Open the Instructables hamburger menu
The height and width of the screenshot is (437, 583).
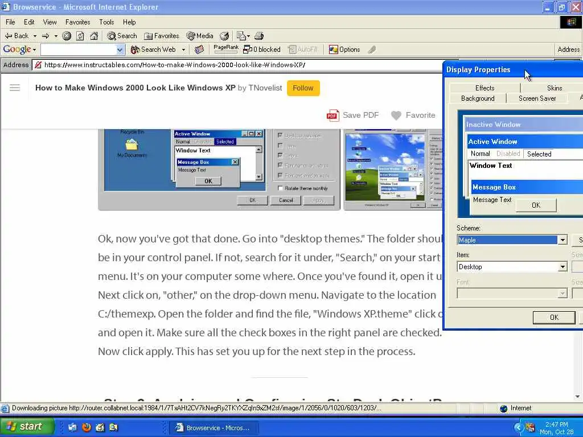point(15,88)
